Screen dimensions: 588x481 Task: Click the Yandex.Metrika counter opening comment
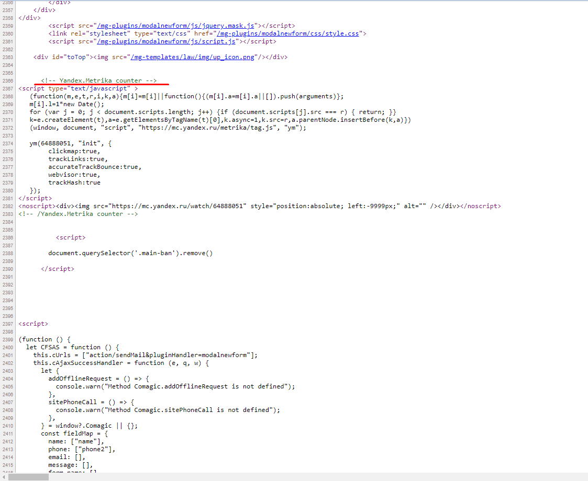(x=98, y=81)
